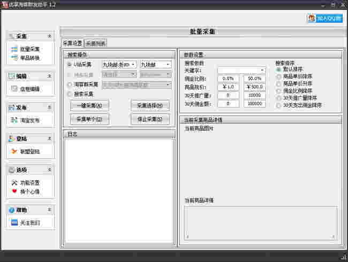The height and width of the screenshot is (262, 348).
Task: Click the 加入QQ群 button
Action: pos(325,18)
